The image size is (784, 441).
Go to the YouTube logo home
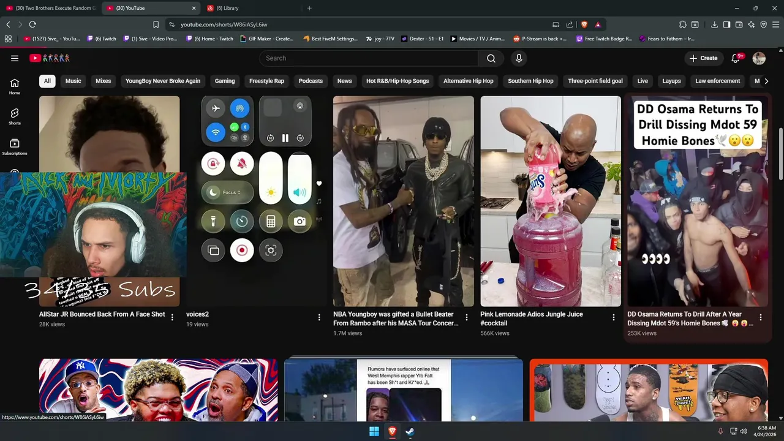50,58
